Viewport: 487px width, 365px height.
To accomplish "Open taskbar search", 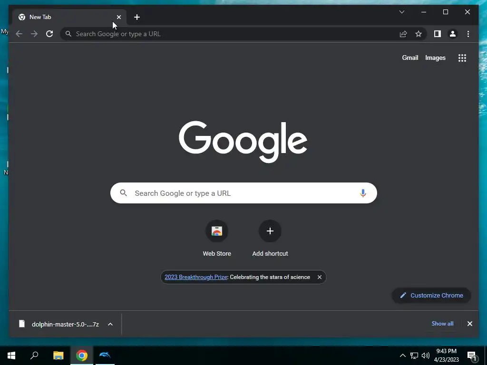I will click(x=34, y=355).
